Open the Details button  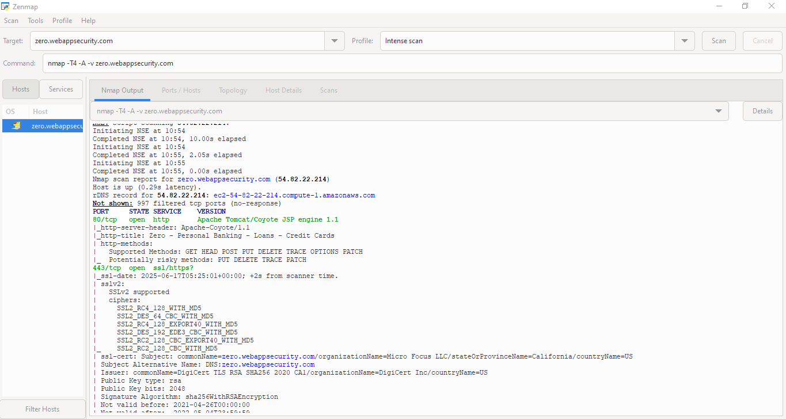[762, 111]
